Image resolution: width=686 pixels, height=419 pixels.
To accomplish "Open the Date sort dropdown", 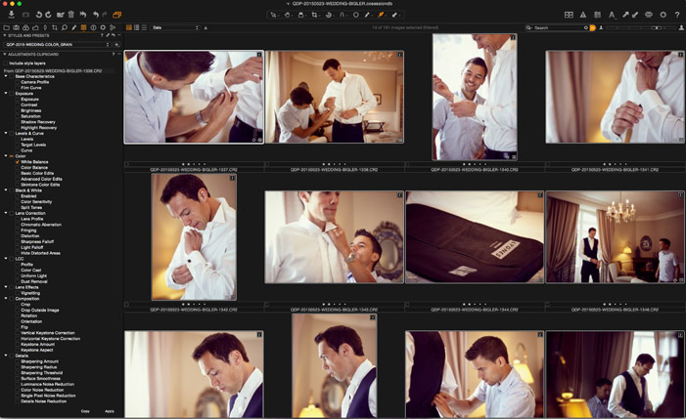I will pos(174,27).
